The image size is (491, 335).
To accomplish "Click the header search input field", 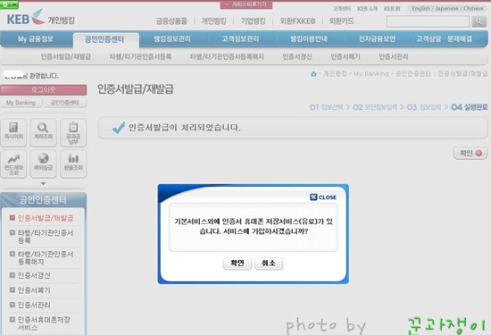I will coord(428,21).
